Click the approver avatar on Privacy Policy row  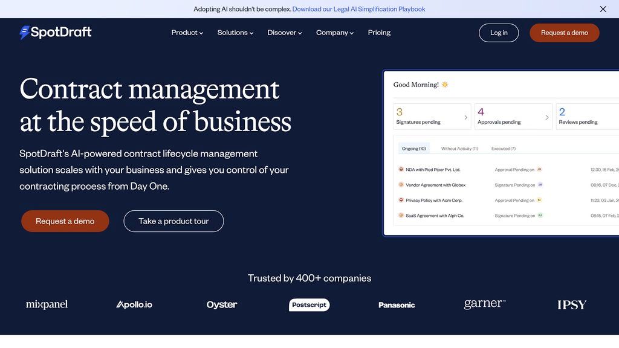539,200
